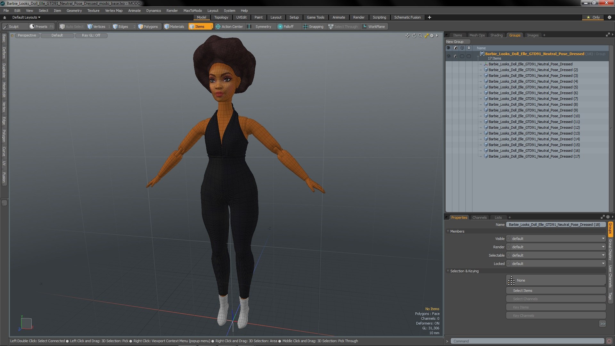Toggle the Only star button
615x346 pixels.
pyautogui.click(x=593, y=17)
